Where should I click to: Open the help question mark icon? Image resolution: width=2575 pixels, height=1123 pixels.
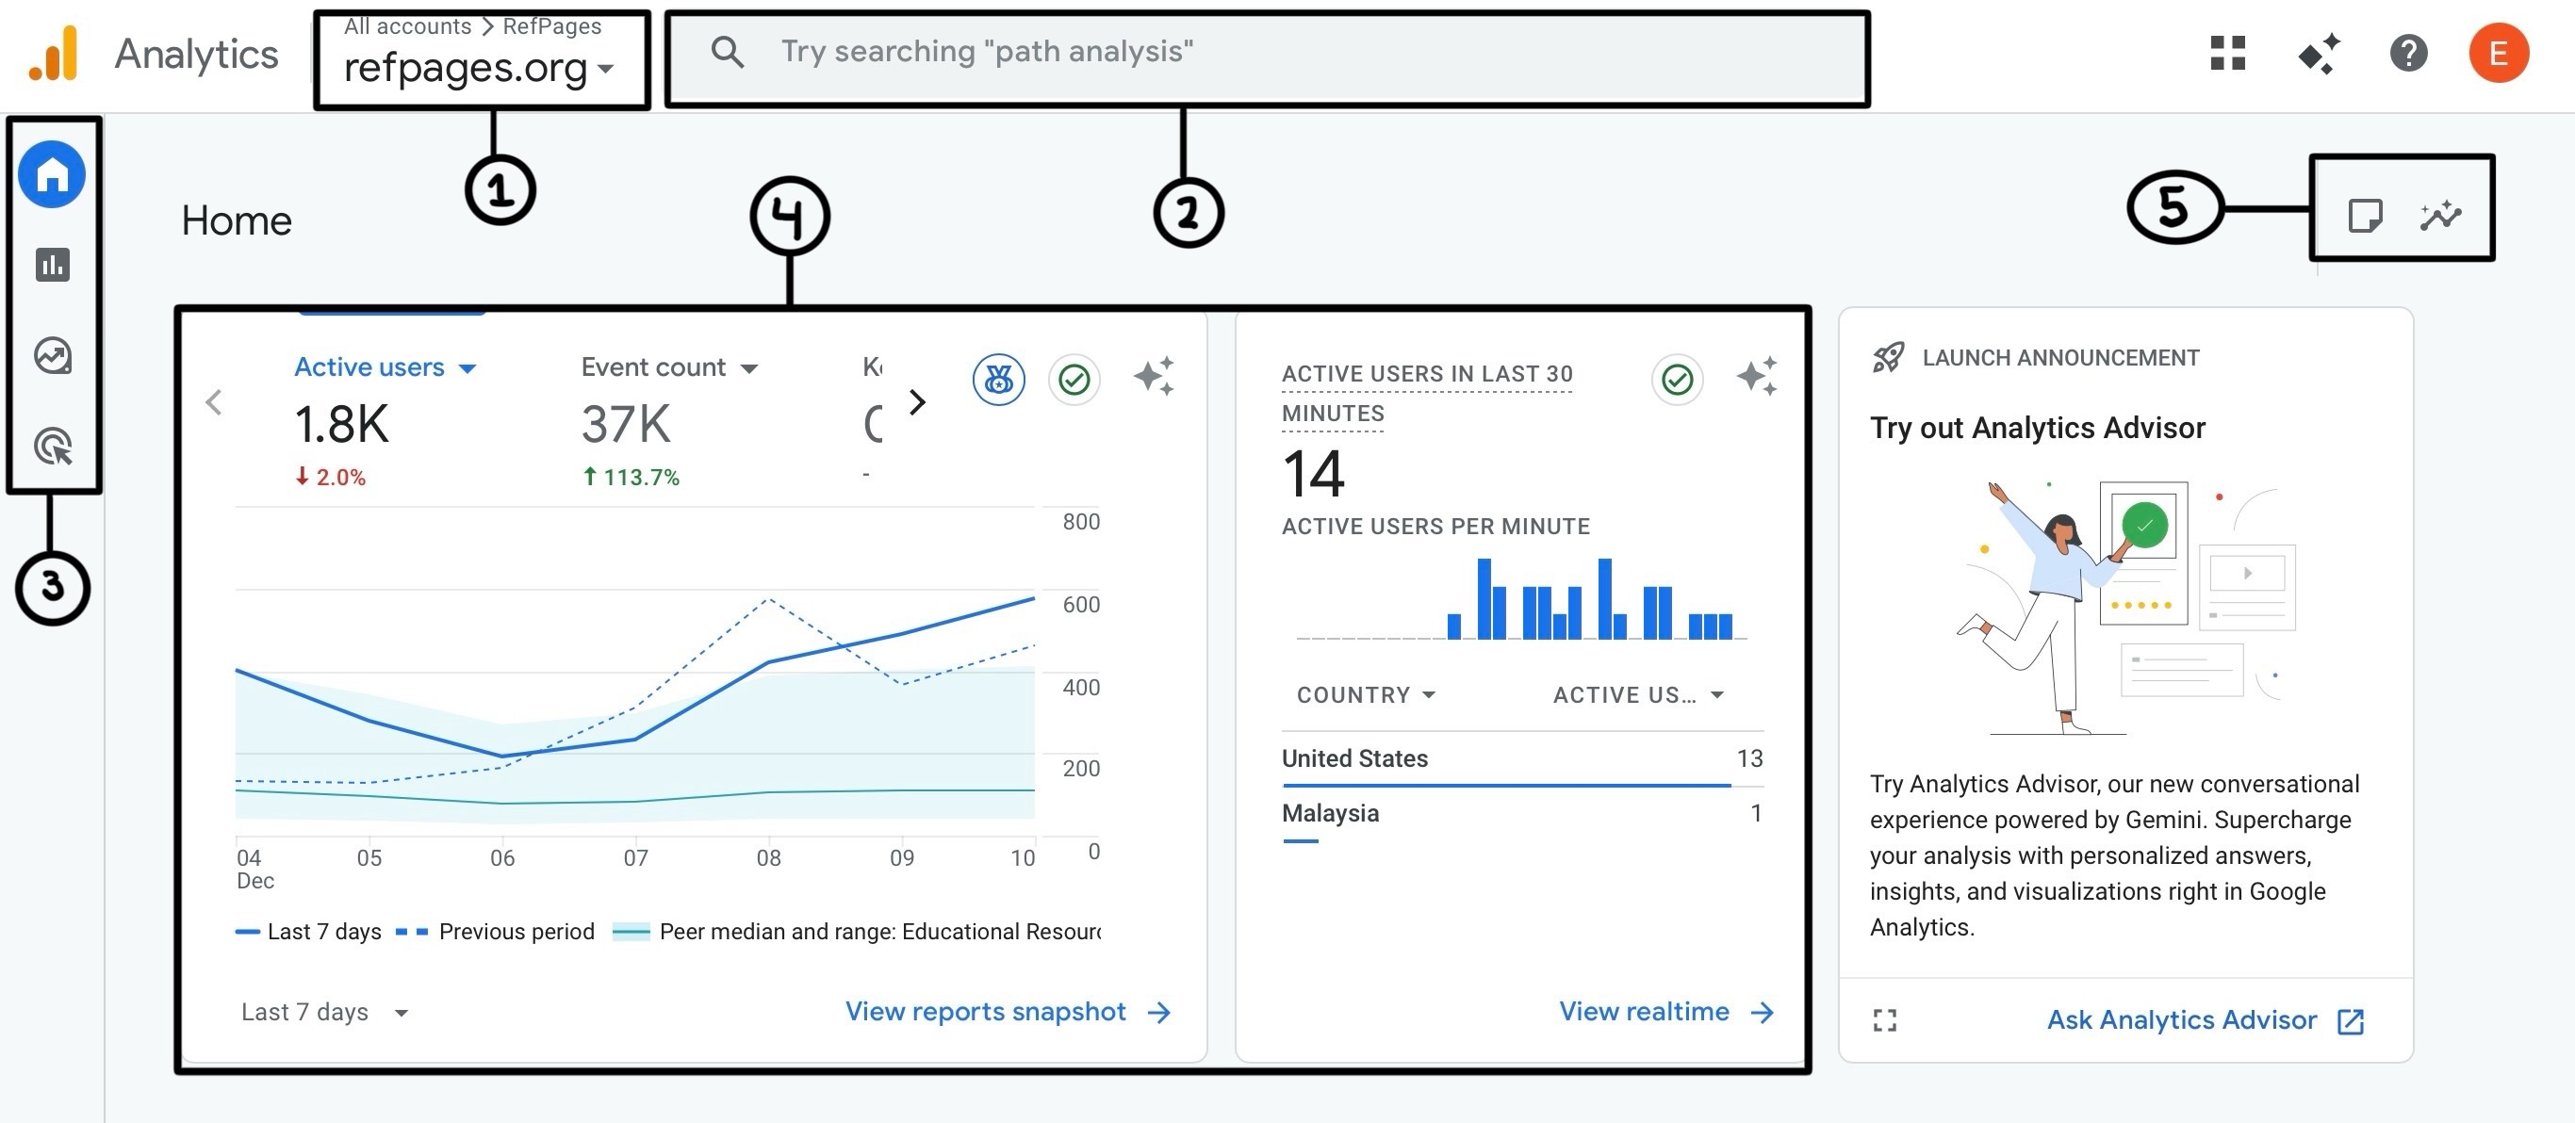click(2408, 53)
